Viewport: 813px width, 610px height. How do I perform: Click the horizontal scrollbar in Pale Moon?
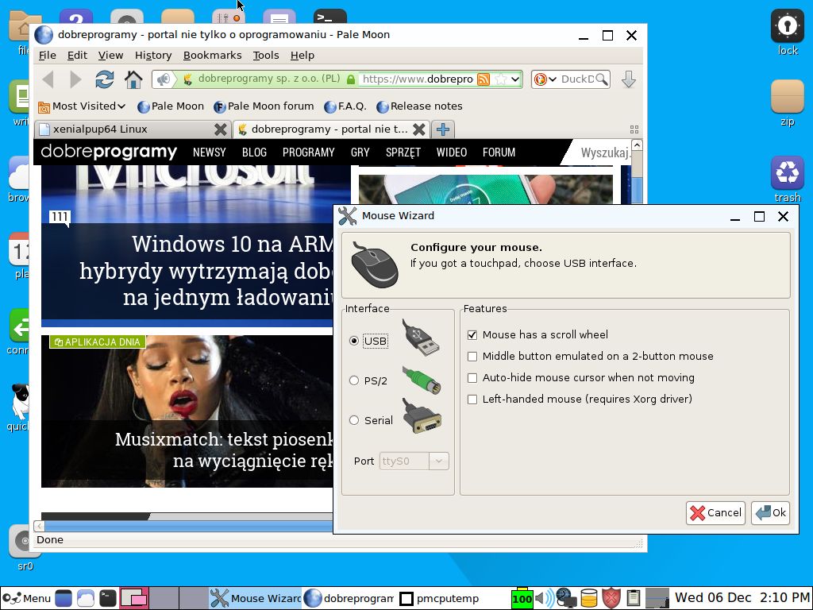[x=189, y=527]
